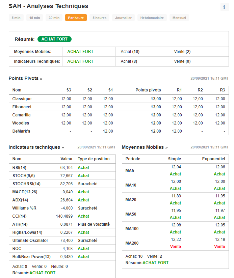This screenshot has width=234, height=278.
Task: Click the Classique pivot row name
Action: (x=22, y=99)
